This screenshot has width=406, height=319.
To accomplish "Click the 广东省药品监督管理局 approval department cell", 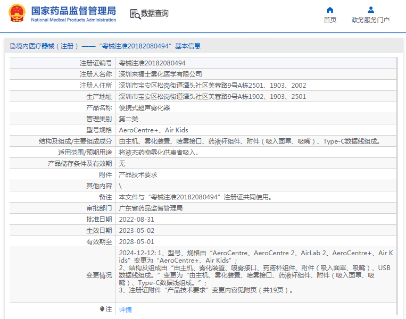I will [x=151, y=208].
